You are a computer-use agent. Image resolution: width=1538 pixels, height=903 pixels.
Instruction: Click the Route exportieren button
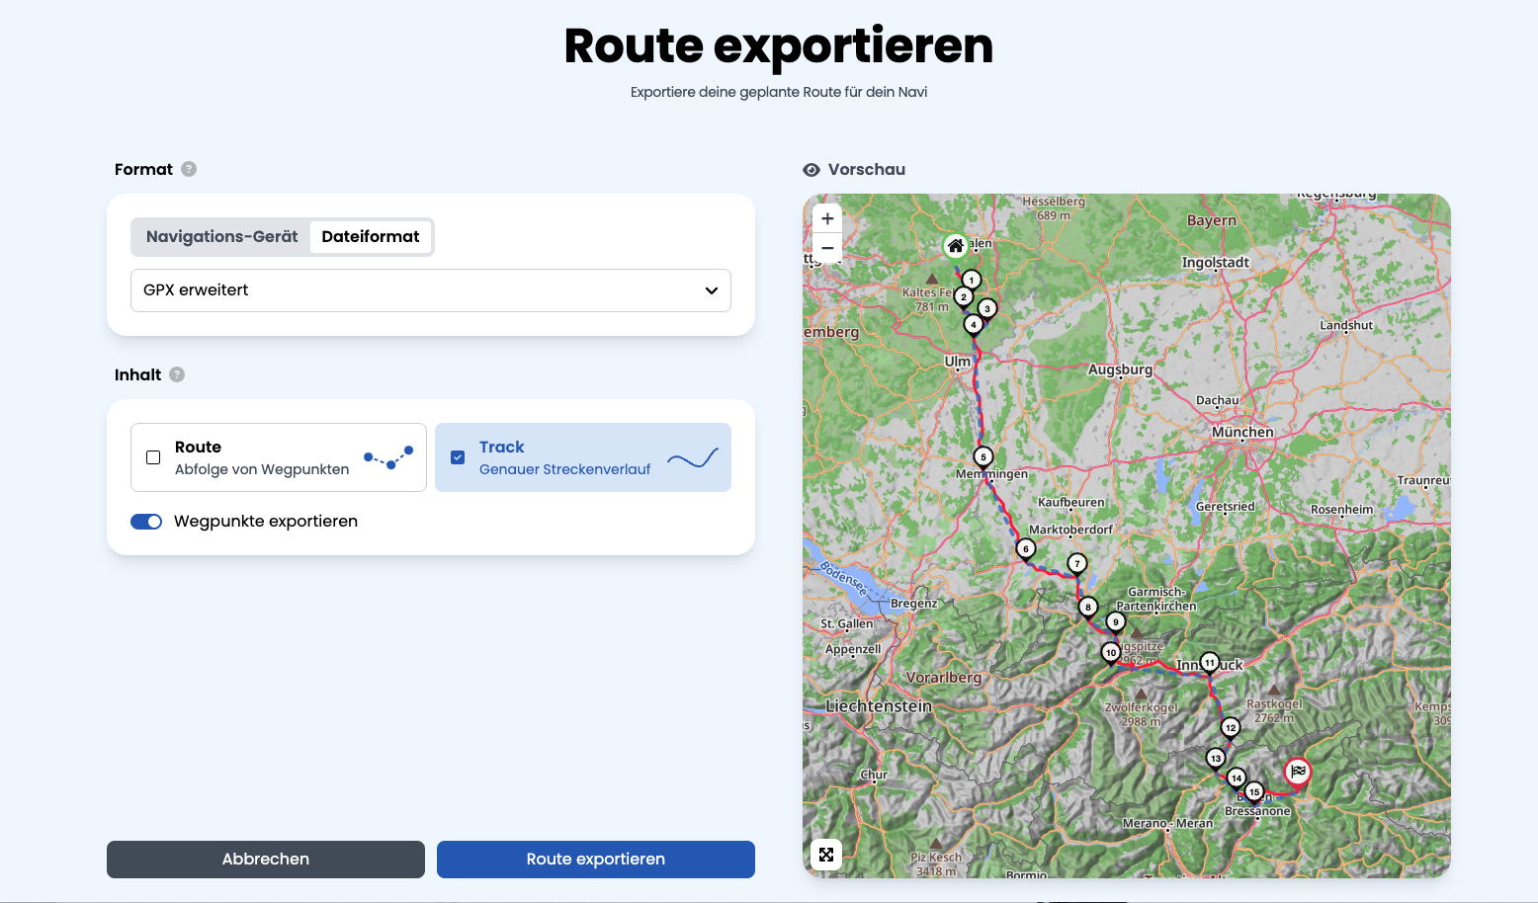pyautogui.click(x=596, y=860)
